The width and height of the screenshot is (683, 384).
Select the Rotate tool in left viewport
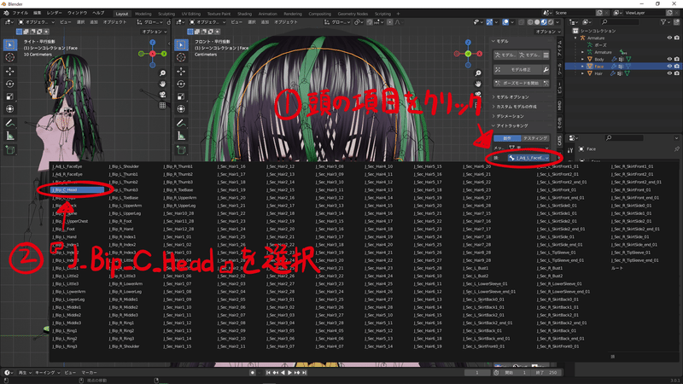point(10,84)
